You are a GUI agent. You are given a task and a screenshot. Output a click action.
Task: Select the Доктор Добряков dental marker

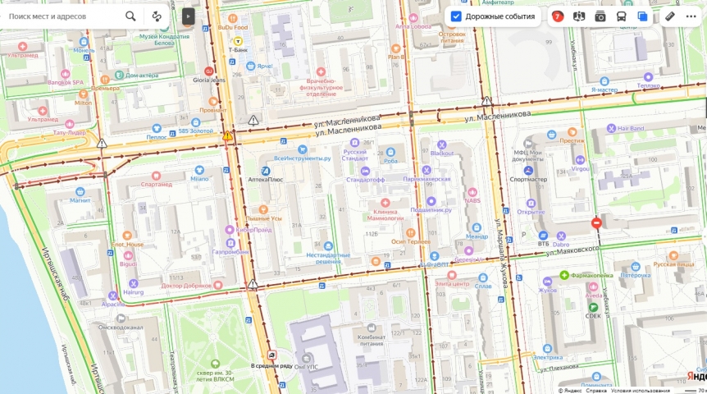pyautogui.click(x=218, y=285)
